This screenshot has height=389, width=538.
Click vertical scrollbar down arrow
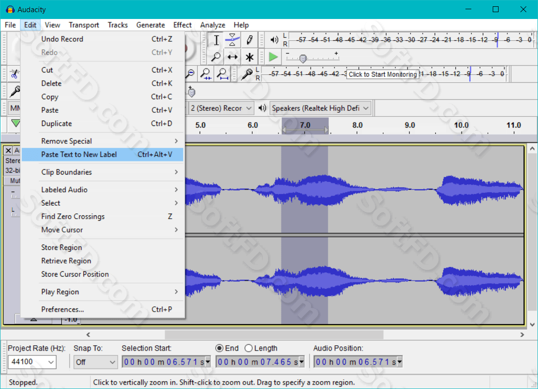click(x=532, y=324)
